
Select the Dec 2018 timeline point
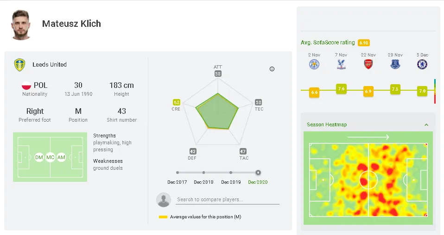tap(203, 173)
